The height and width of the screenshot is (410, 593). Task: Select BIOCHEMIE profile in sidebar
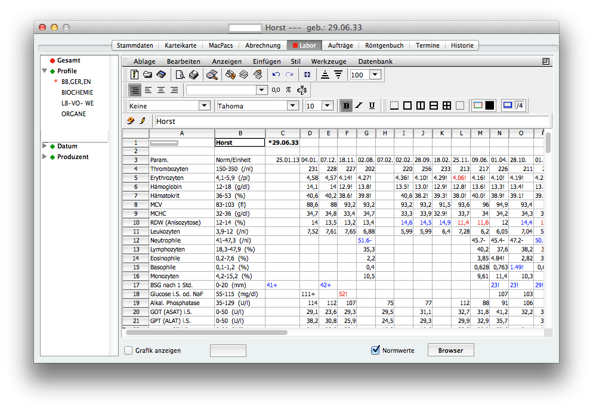click(77, 92)
